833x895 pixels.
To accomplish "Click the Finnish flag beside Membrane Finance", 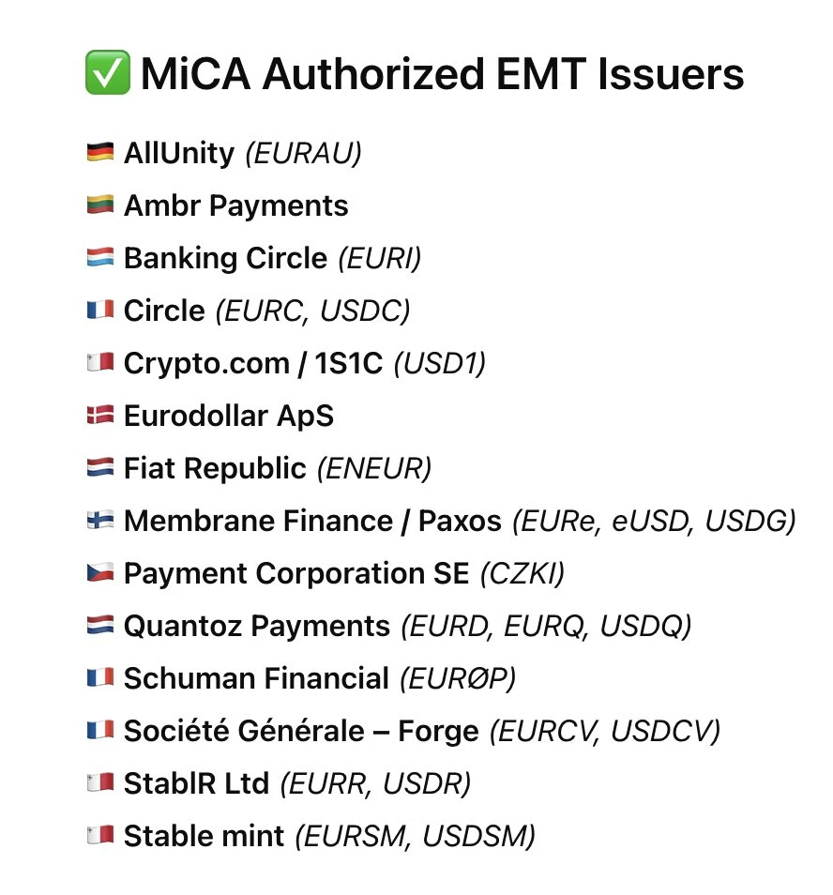I will (99, 521).
